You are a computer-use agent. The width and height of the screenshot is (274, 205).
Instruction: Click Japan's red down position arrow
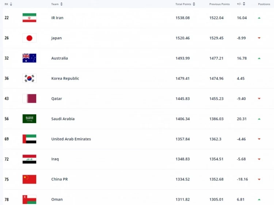259,38
